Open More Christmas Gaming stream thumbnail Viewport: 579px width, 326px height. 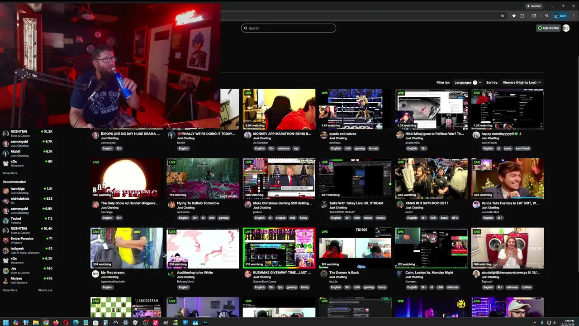coord(279,178)
